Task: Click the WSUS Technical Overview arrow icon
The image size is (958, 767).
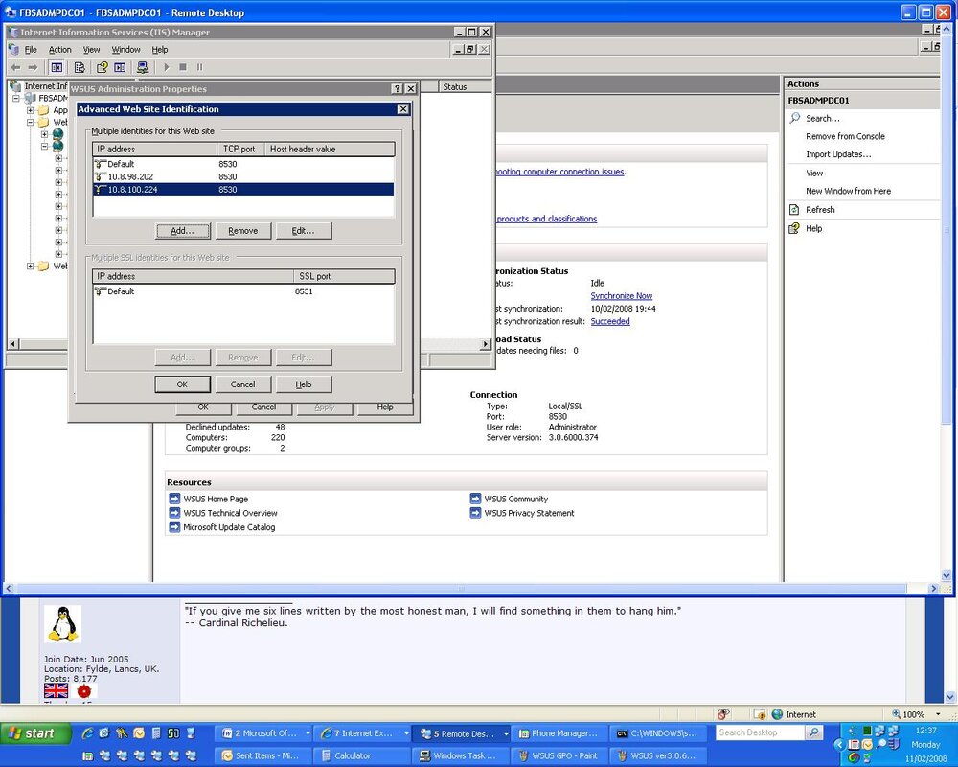Action: [174, 513]
